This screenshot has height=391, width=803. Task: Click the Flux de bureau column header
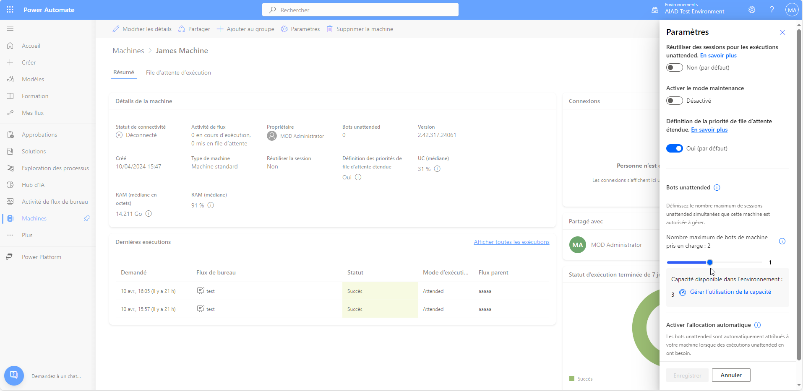(216, 272)
